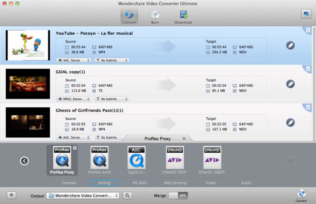Open the Burn disc tab

[x=155, y=17]
